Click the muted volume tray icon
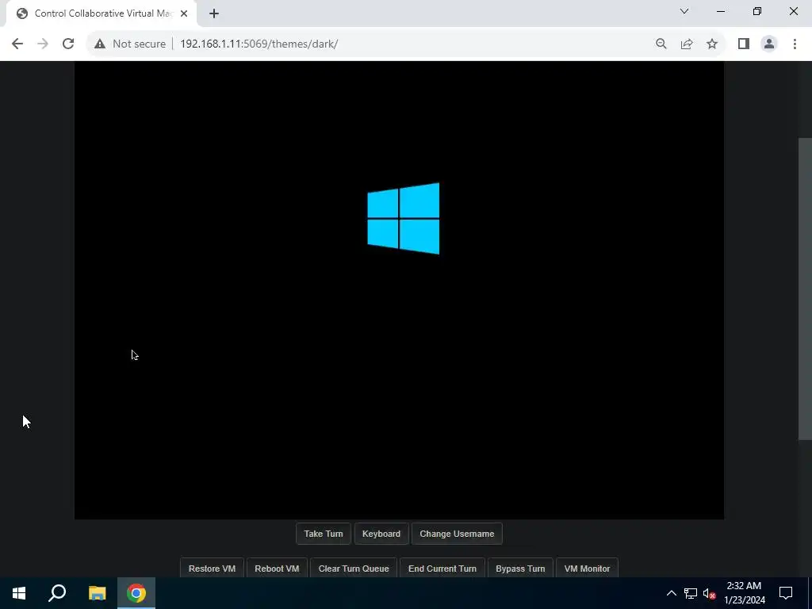812x609 pixels. pos(710,593)
